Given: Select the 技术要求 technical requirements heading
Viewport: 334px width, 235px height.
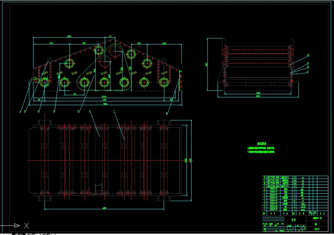Looking at the screenshot, I should 262,144.
